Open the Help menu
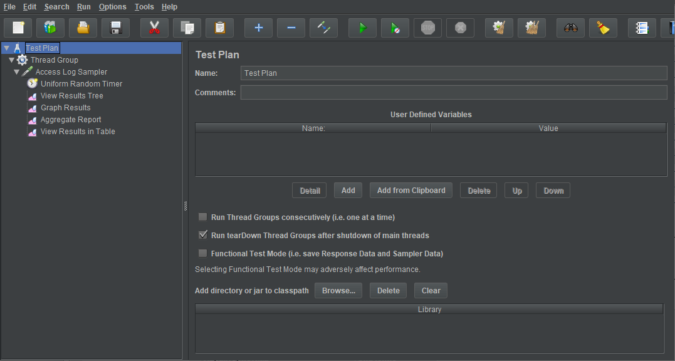Viewport: 675px width, 361px height. tap(169, 7)
